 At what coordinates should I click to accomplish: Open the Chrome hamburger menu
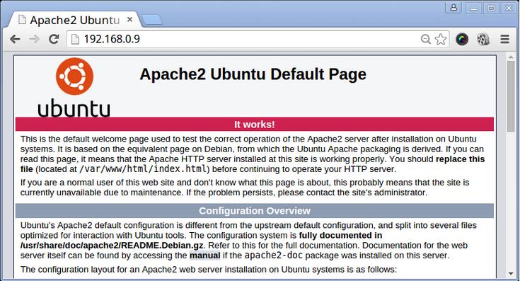[504, 39]
